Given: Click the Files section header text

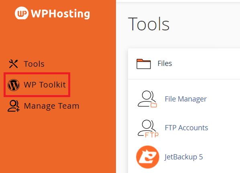Looking at the screenshot, I should (x=165, y=64).
